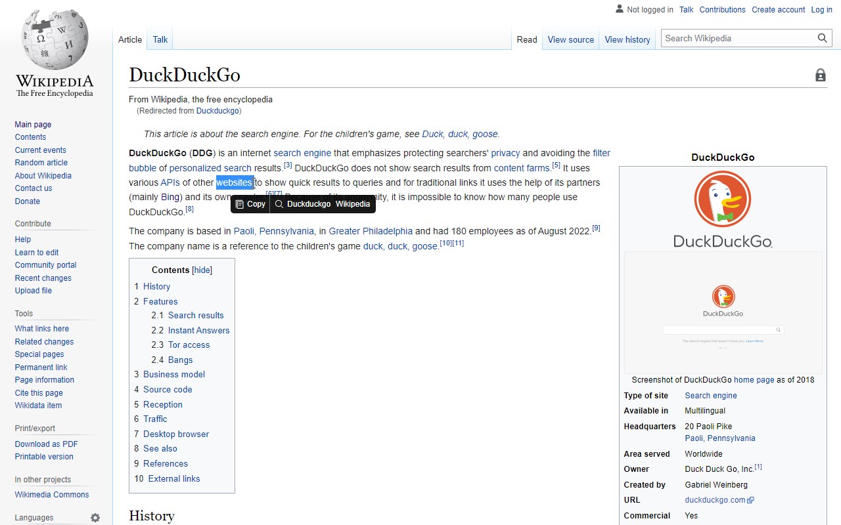The width and height of the screenshot is (841, 525).
Task: Open the DuckDuckGo home page screenshot thumbnail
Action: tap(723, 312)
